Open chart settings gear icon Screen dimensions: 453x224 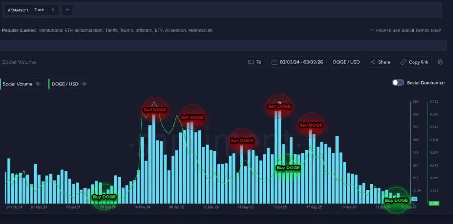[440, 62]
